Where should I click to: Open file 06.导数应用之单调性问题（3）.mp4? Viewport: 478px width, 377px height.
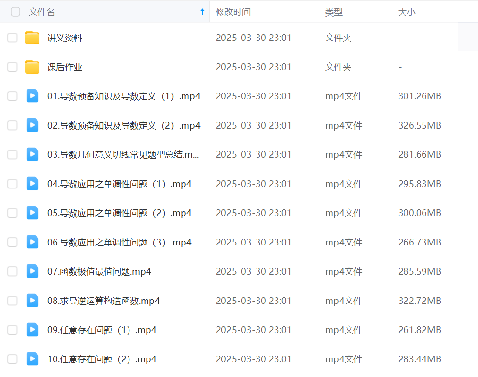click(119, 242)
